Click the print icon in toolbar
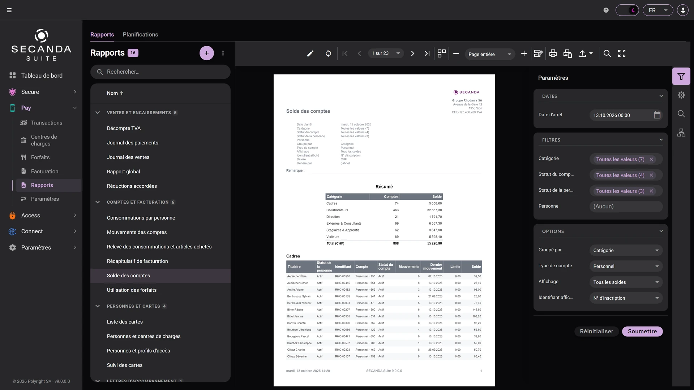 point(553,53)
